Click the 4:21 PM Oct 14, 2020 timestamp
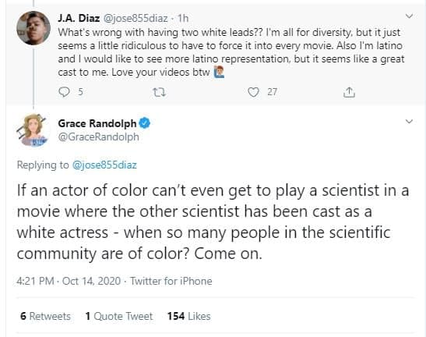426x337 pixels. click(69, 281)
